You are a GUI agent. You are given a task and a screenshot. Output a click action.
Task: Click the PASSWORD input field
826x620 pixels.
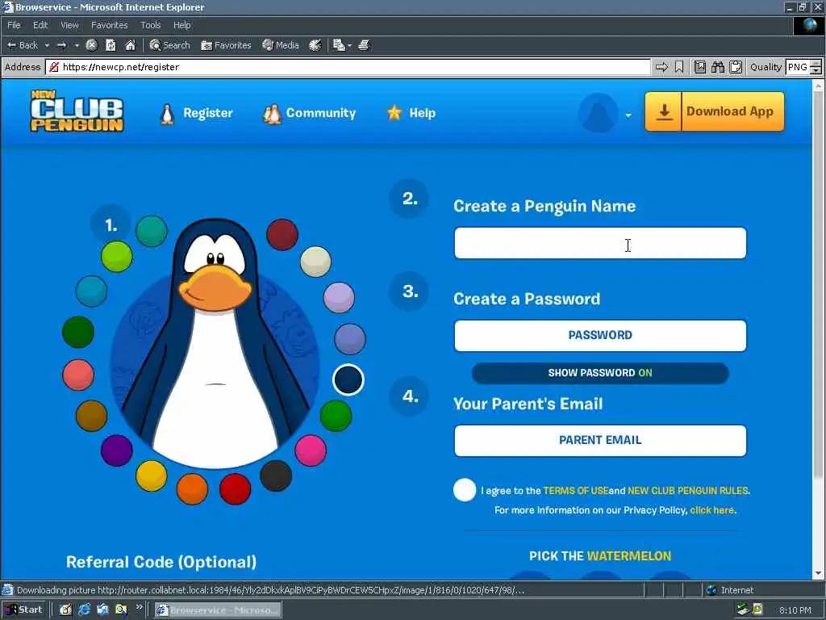coord(600,335)
